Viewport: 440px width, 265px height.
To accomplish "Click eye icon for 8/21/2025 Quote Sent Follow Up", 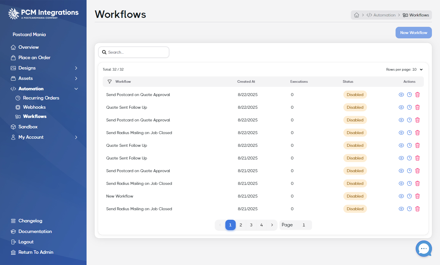I will (401, 158).
